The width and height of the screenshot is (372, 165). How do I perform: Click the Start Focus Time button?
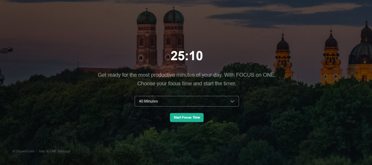pyautogui.click(x=187, y=117)
